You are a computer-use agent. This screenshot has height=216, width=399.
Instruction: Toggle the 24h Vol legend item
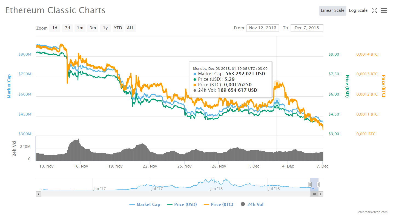point(252,204)
